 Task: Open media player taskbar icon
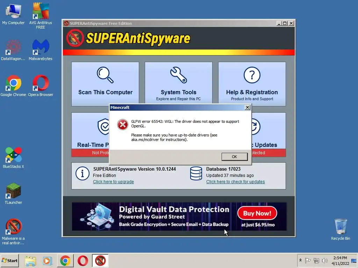48,261
